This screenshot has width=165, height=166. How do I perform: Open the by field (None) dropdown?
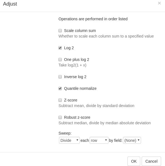tap(132, 140)
